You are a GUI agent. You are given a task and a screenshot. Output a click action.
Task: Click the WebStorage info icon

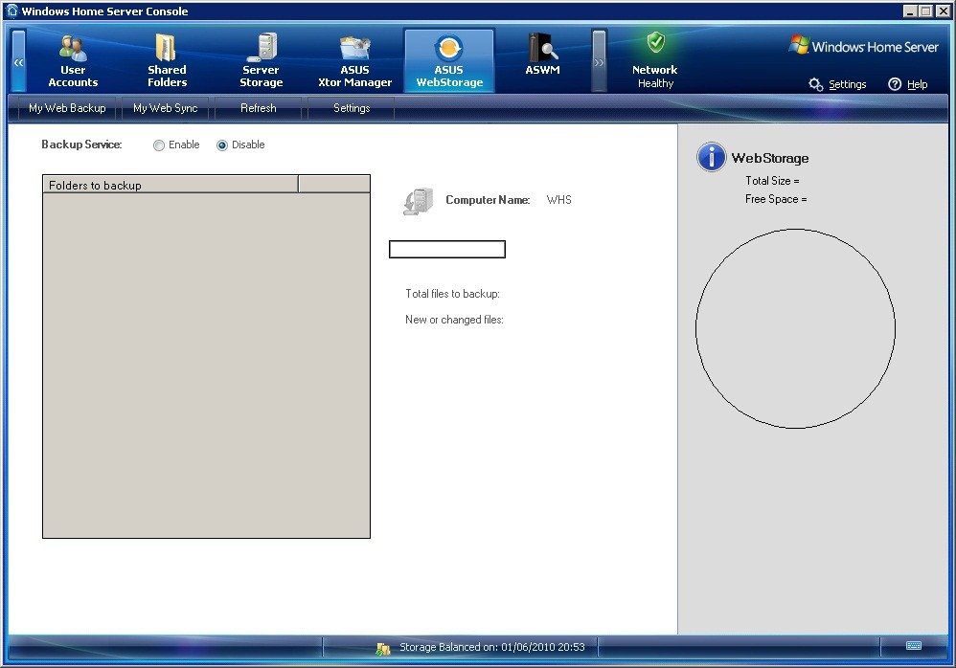(711, 157)
